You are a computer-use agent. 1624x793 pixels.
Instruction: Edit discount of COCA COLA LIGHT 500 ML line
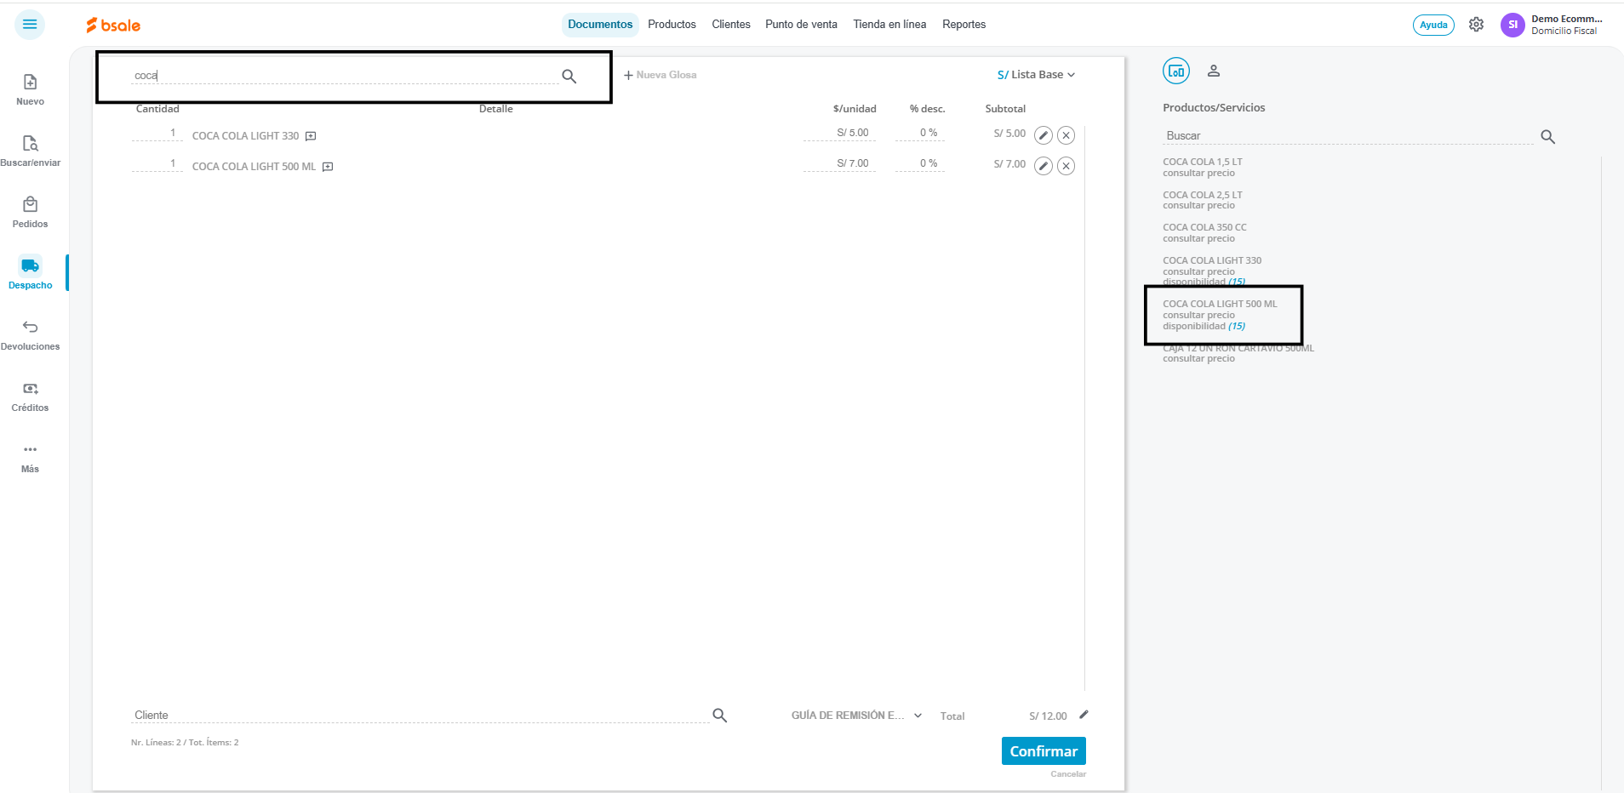click(920, 164)
